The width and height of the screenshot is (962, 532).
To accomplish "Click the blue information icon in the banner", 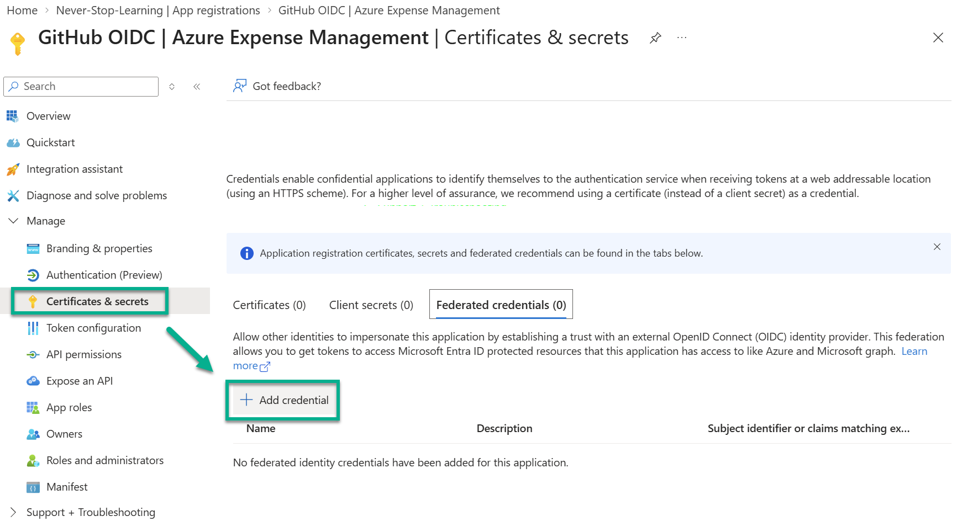I will click(x=246, y=253).
